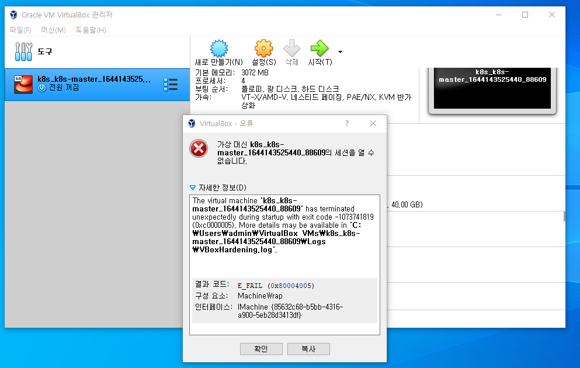
Task: Select the VM name text k8s_k8s-master_1644143525
Action: pyautogui.click(x=94, y=79)
